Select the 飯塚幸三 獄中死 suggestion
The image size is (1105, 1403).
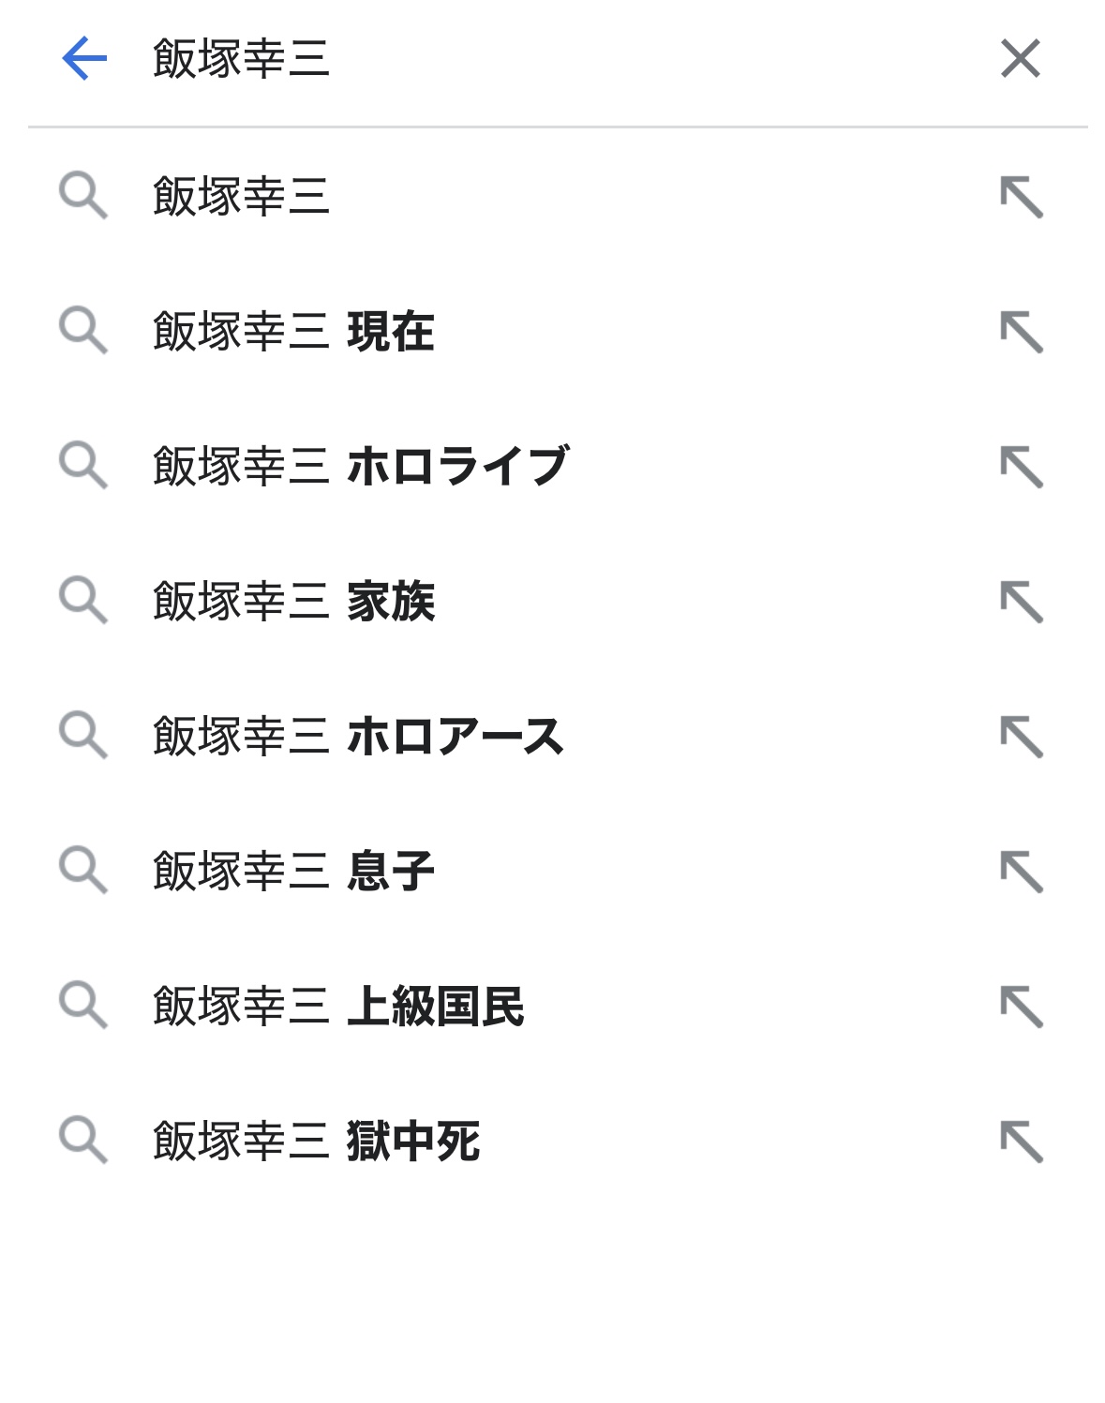tap(317, 1142)
